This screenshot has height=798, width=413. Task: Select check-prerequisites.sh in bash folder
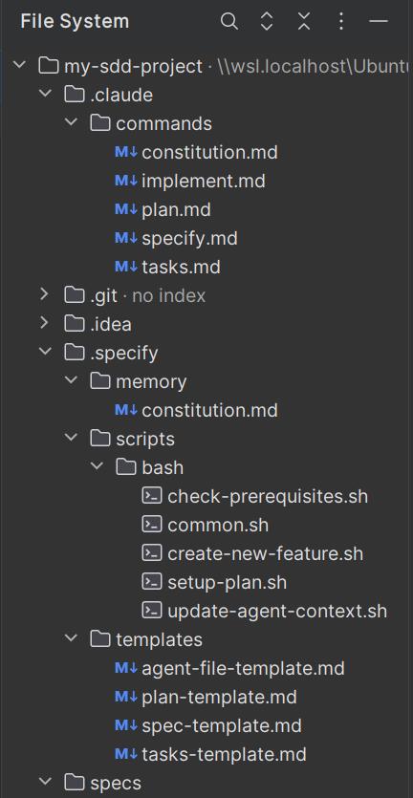268,496
